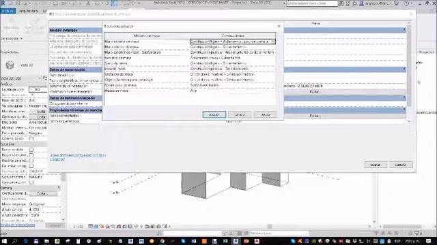Click the selection filter icon in status bar

[417, 233]
